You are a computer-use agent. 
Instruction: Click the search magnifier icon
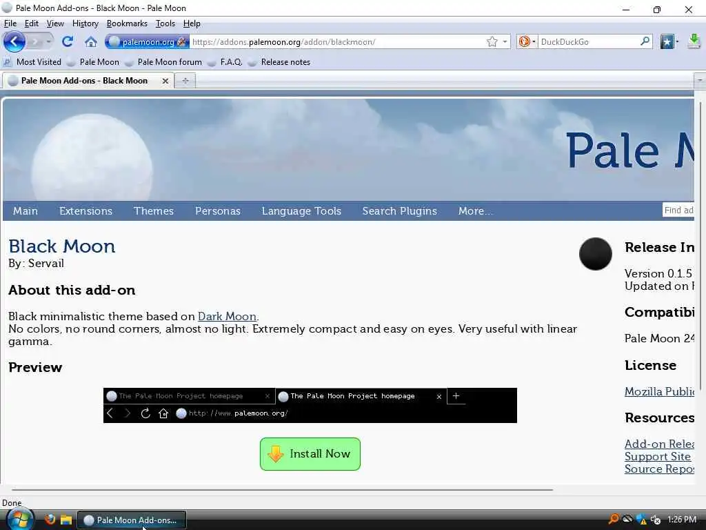point(645,41)
